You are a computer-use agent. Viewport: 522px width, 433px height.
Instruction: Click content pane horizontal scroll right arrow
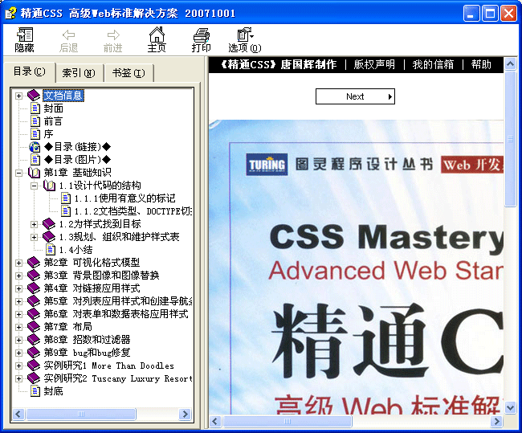tap(496, 421)
